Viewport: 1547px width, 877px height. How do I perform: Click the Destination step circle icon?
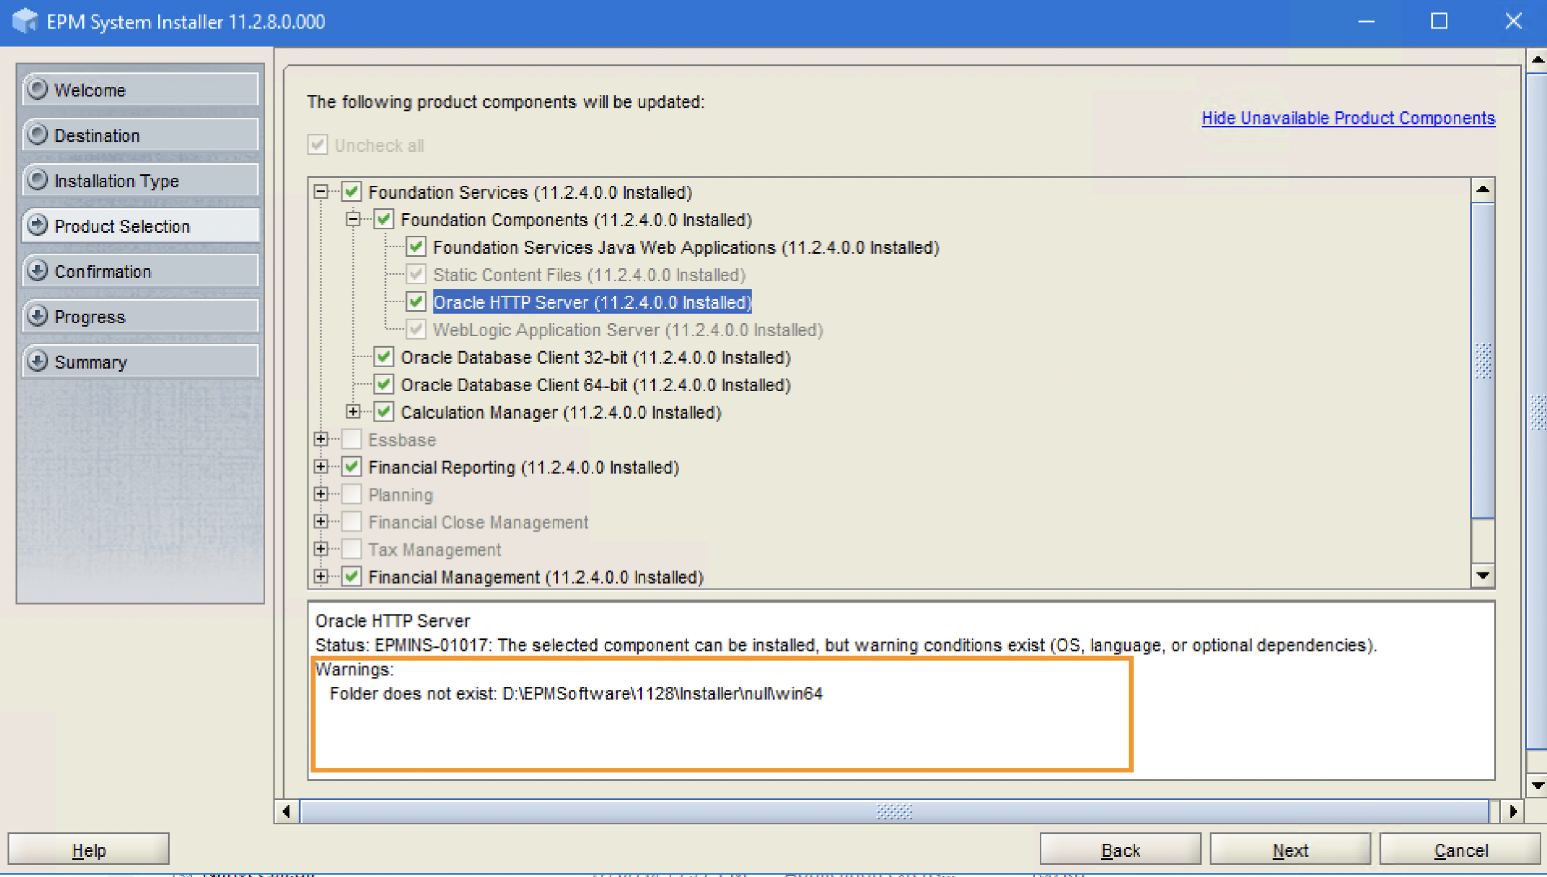tap(38, 134)
